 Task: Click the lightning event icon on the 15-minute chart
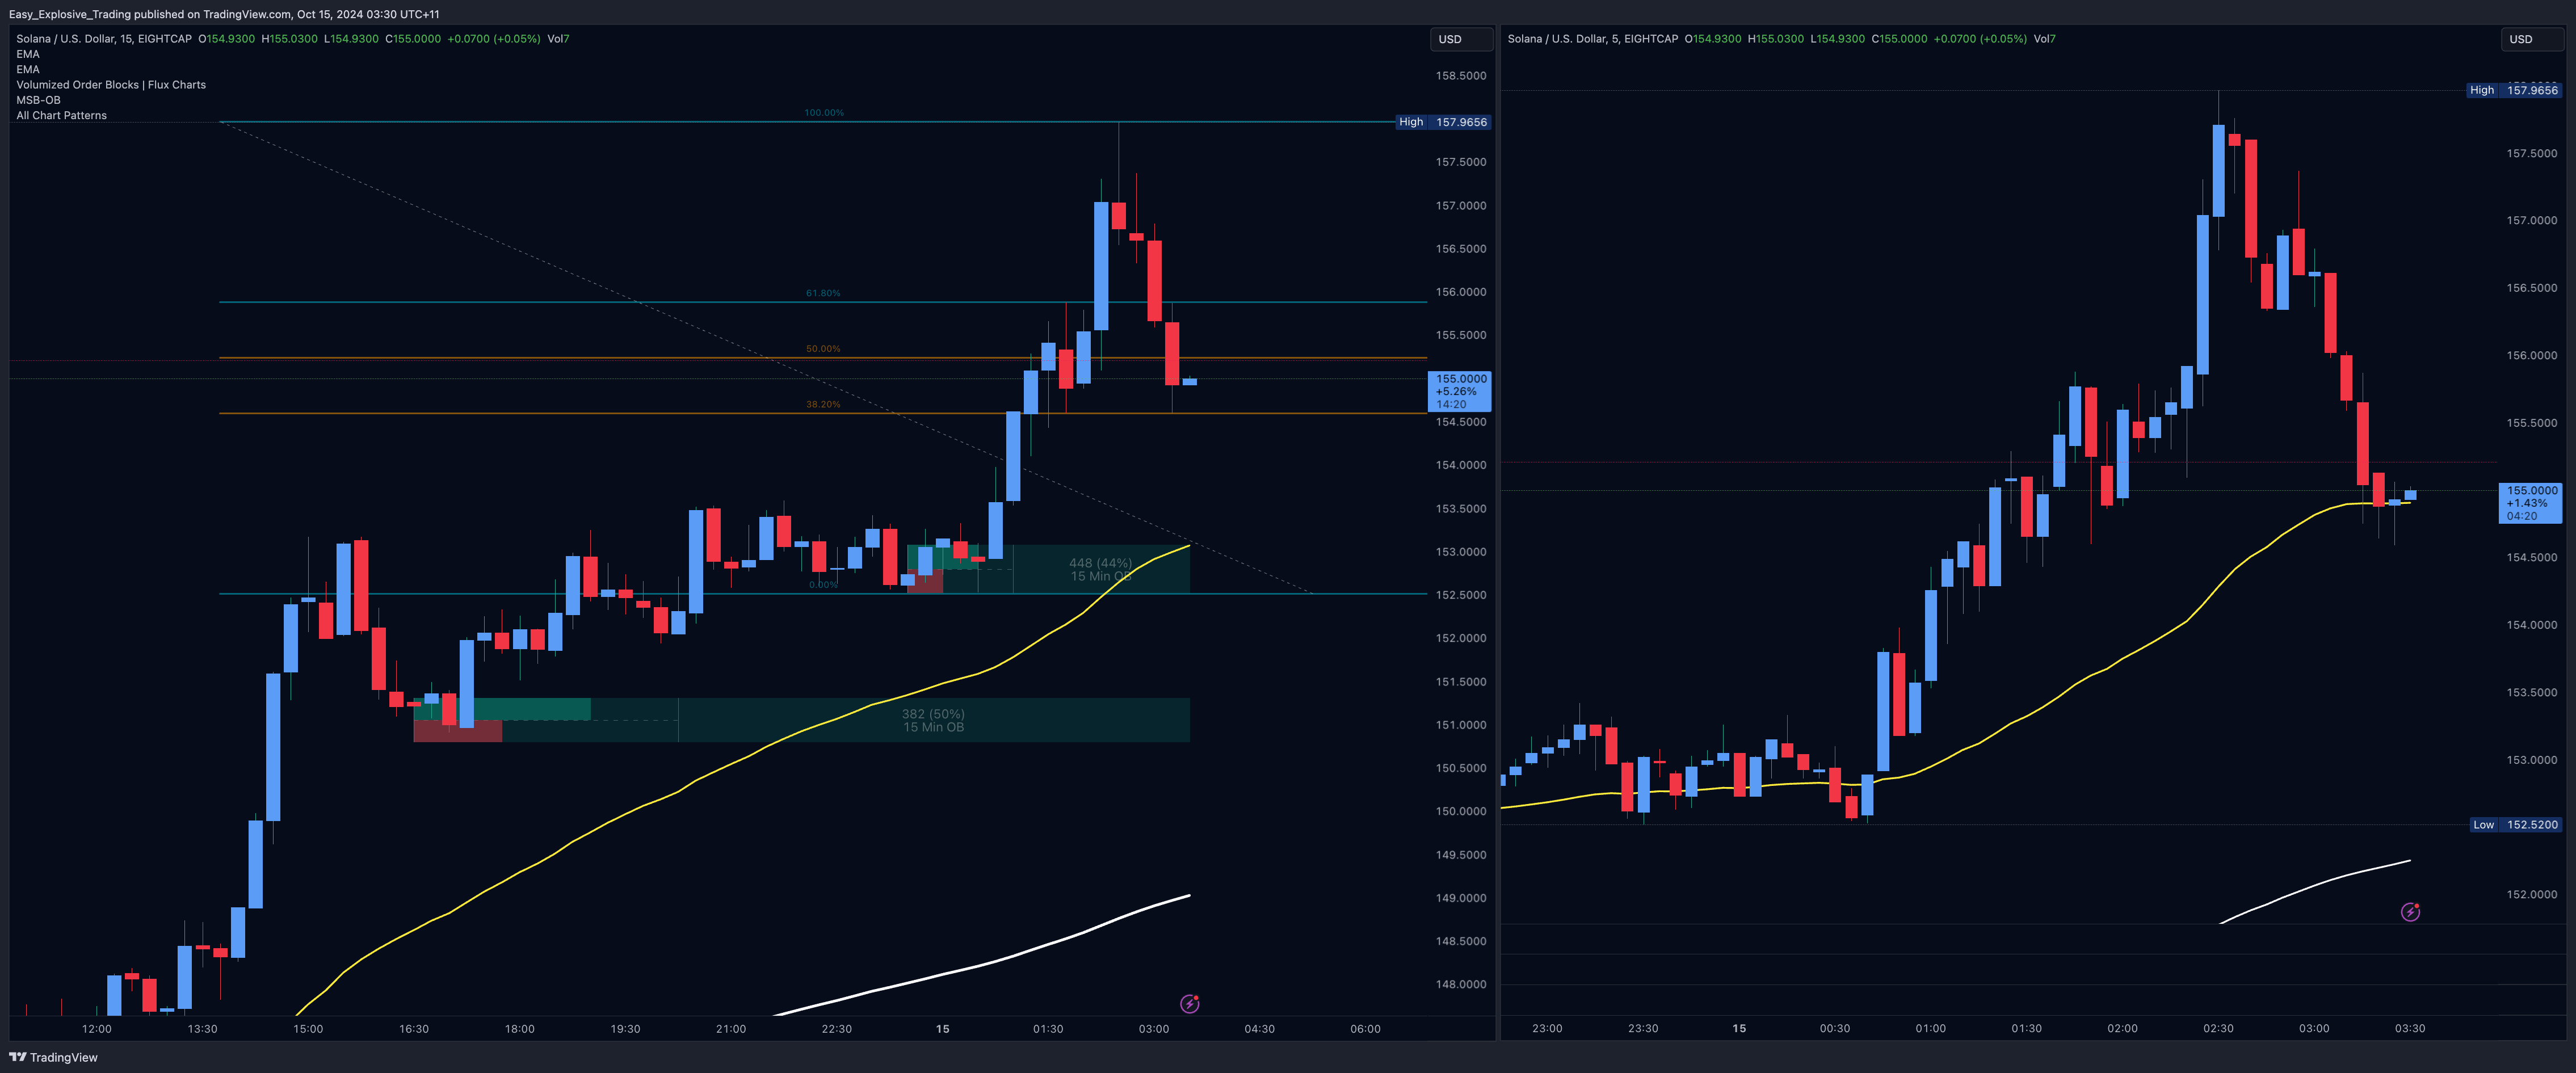click(1189, 1003)
